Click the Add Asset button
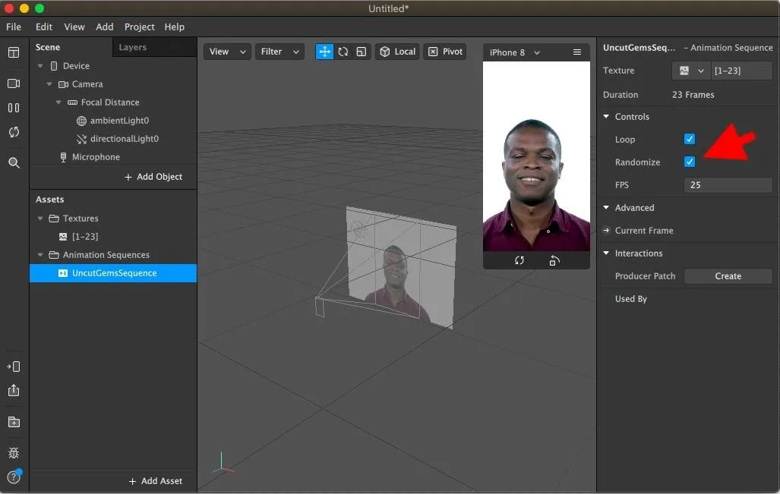Image resolution: width=780 pixels, height=494 pixels. click(156, 481)
